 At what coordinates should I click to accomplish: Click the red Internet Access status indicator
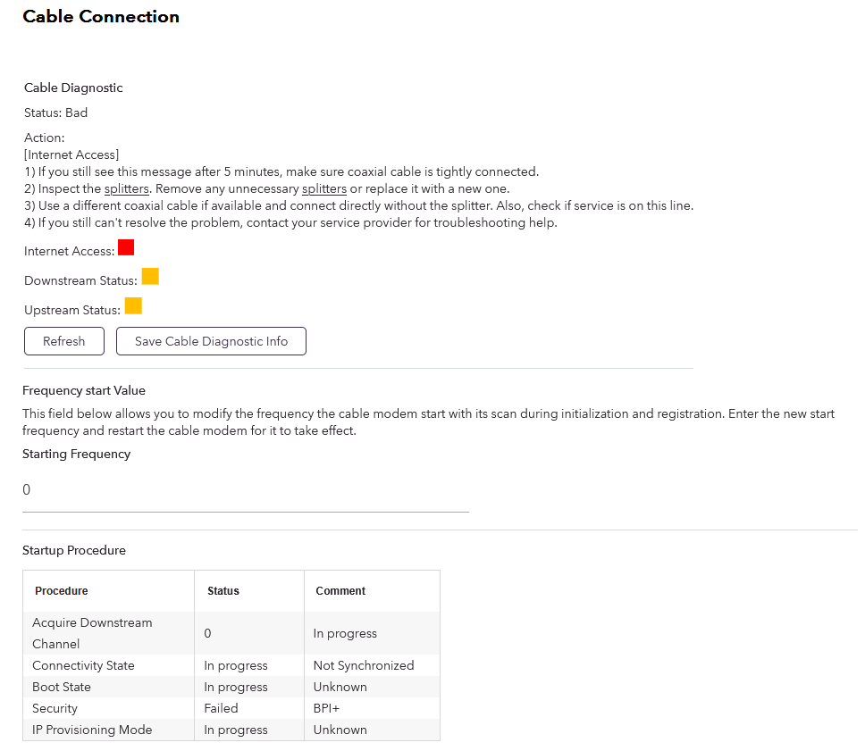126,247
